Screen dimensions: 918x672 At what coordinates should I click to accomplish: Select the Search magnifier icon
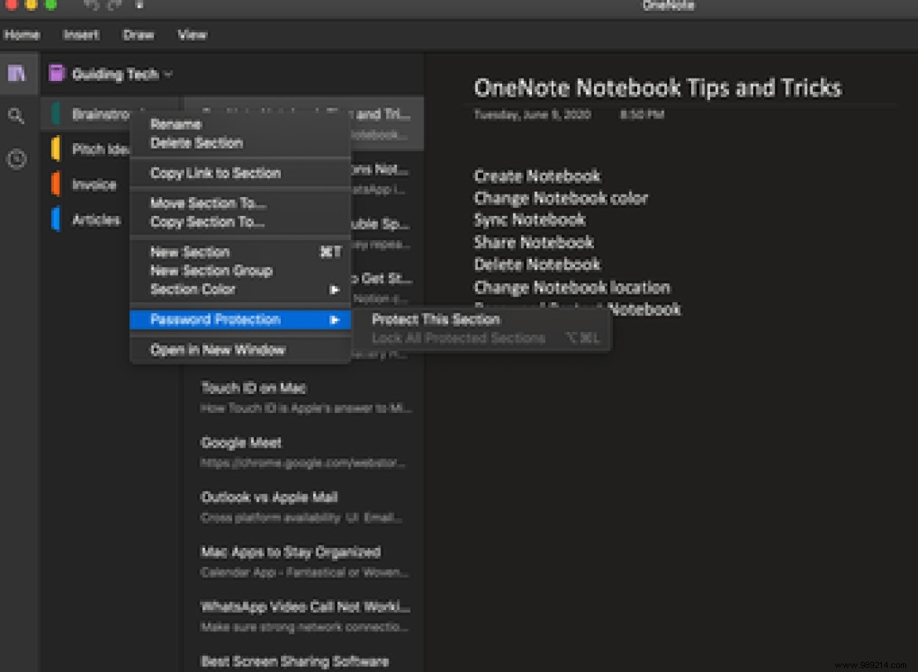coord(17,116)
